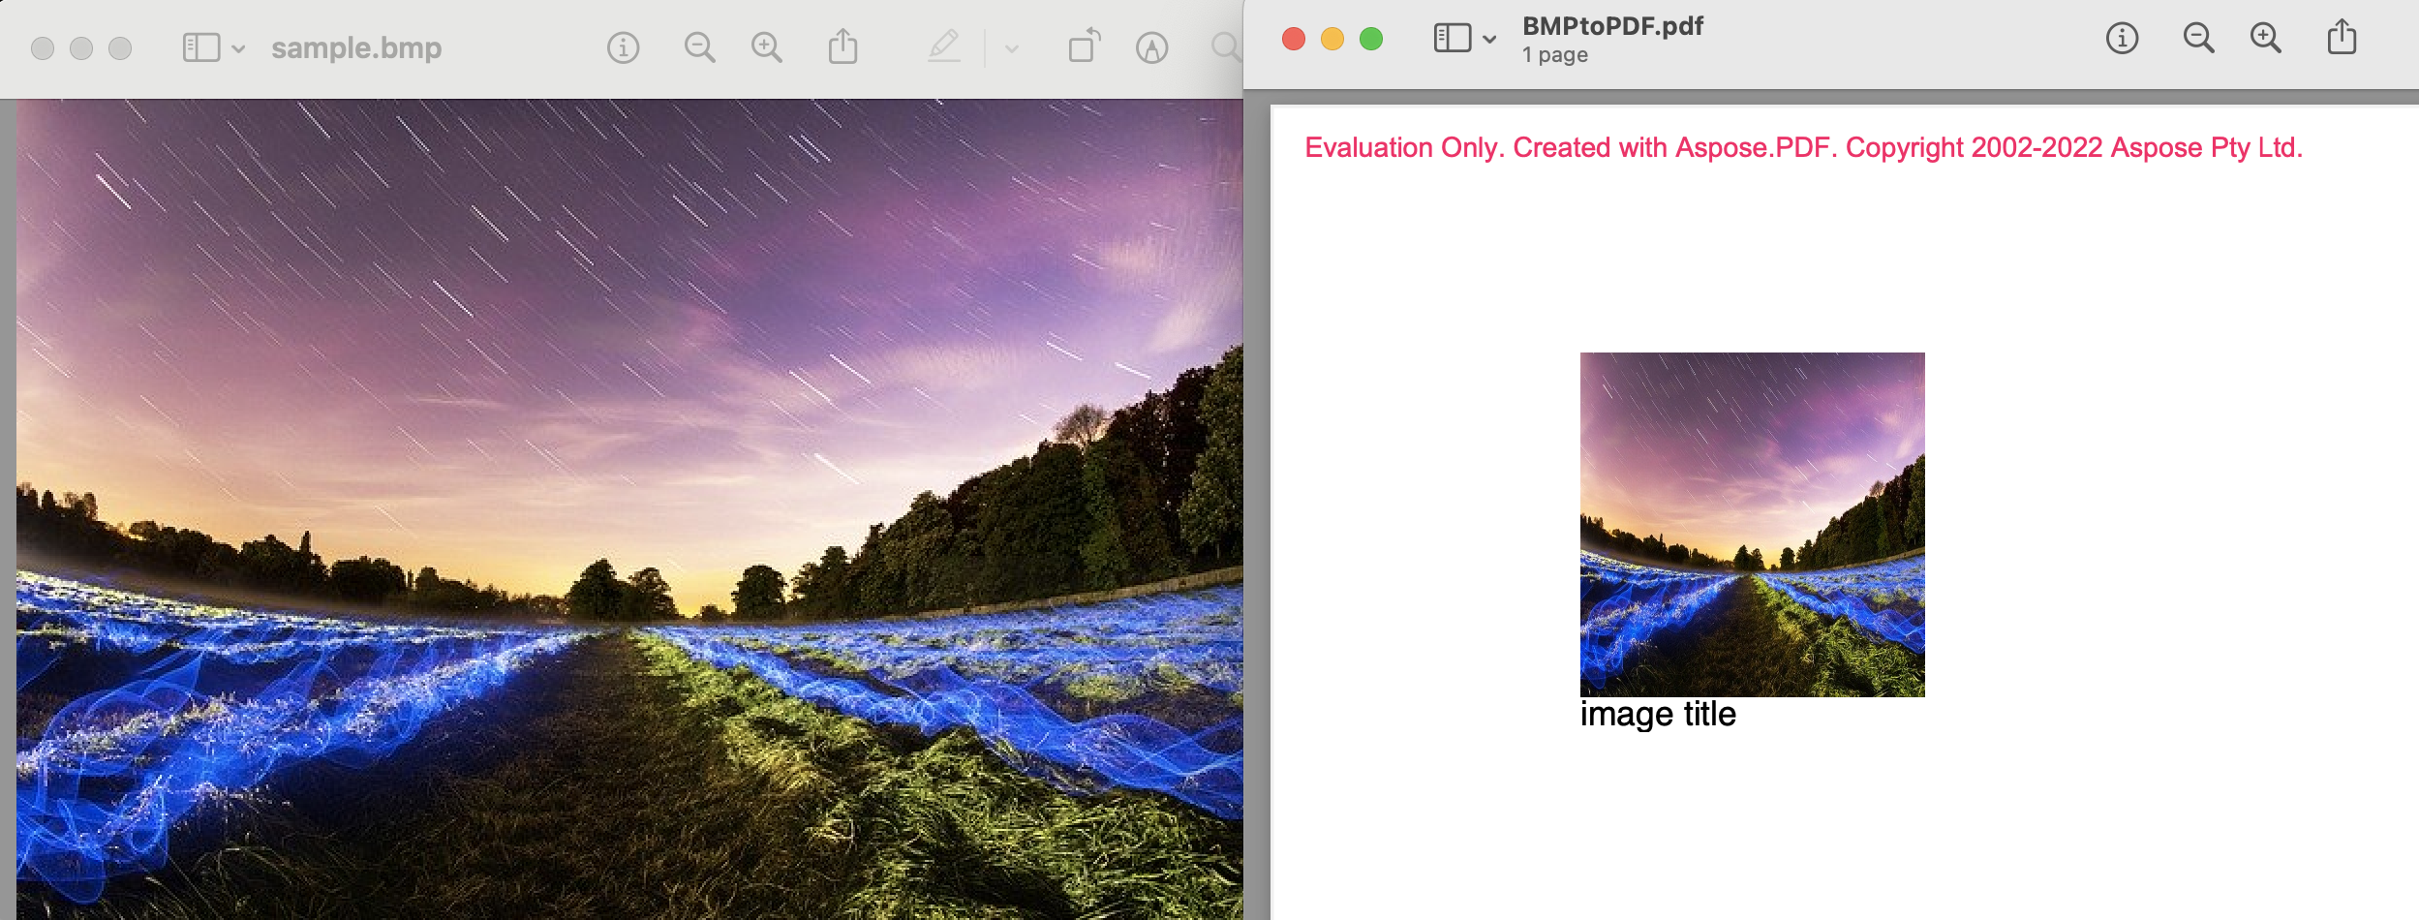Open the search tool in sample.bmp window
The image size is (2419, 920).
(1224, 46)
